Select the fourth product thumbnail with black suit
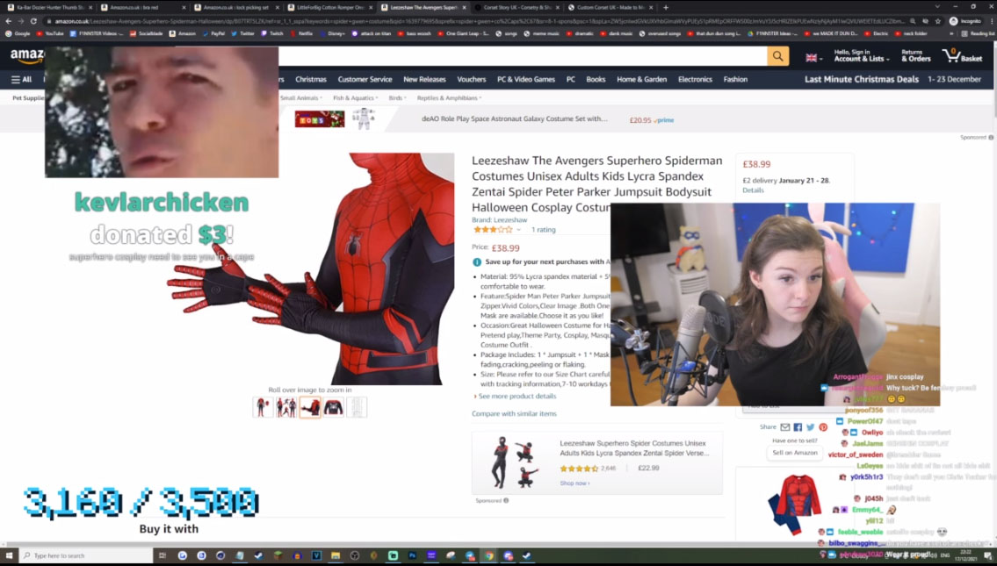This screenshot has height=566, width=997. (x=333, y=407)
